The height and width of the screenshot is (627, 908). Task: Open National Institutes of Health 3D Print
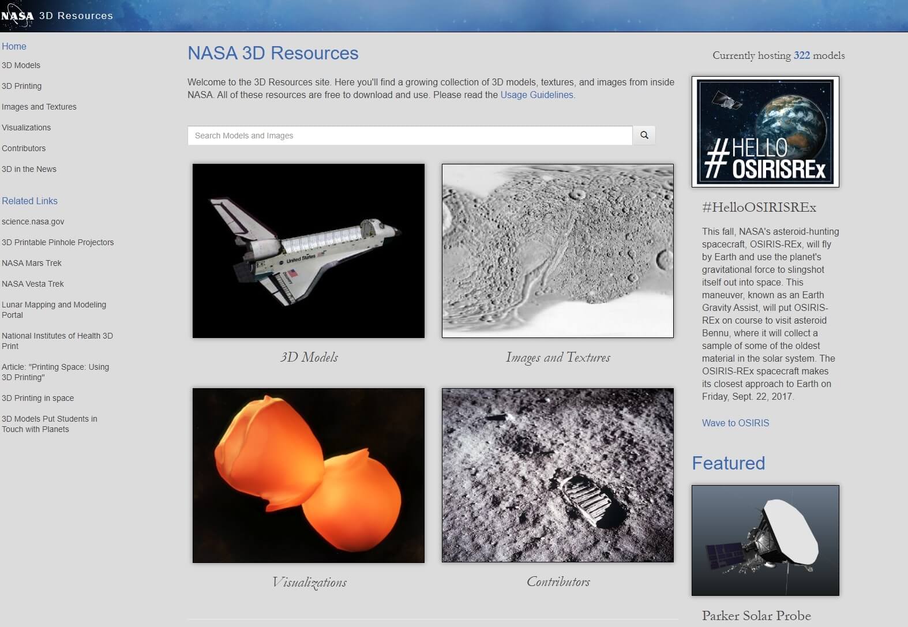coord(57,341)
